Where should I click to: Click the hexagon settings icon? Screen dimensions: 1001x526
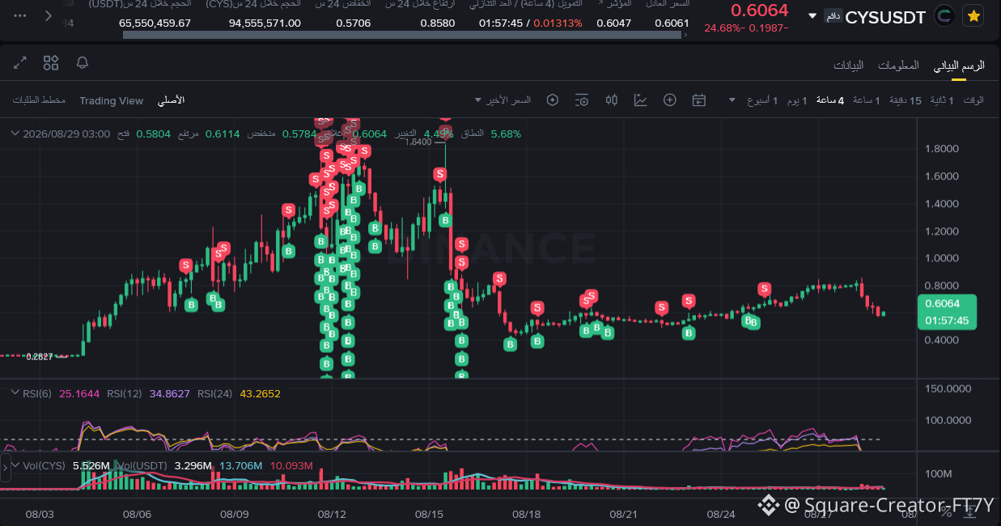click(553, 100)
